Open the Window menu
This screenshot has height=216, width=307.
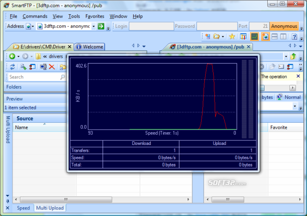pos(118,16)
